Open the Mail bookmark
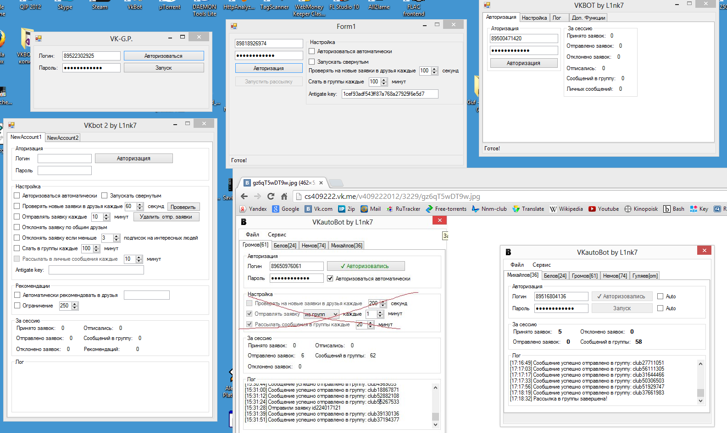 pyautogui.click(x=371, y=209)
